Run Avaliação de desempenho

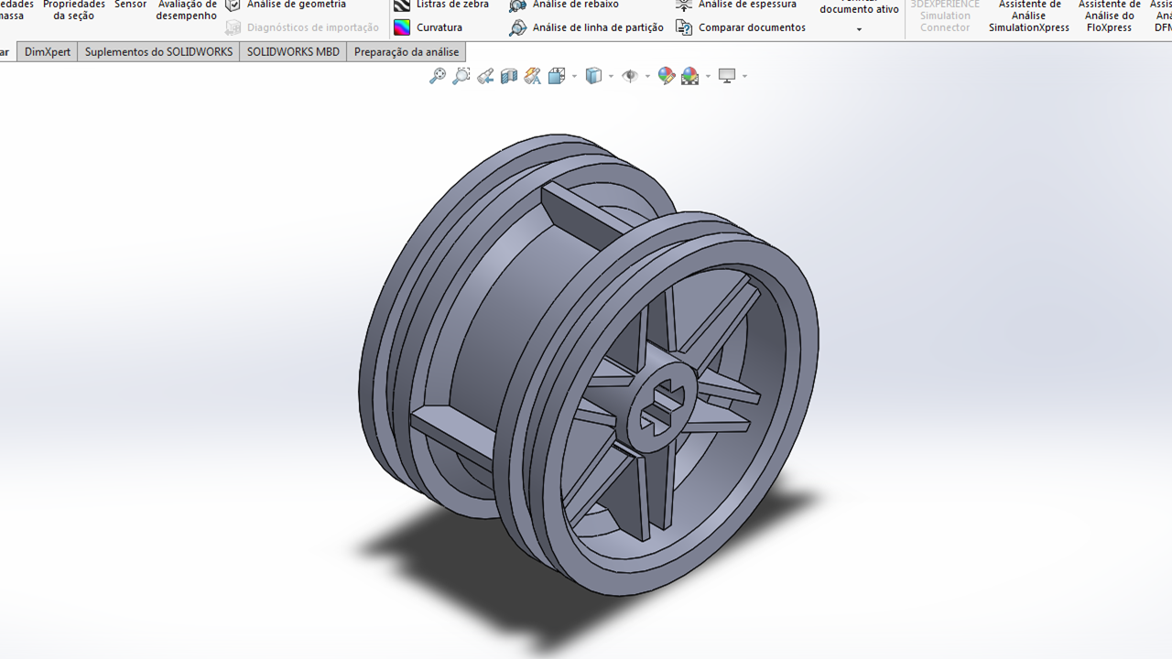(x=187, y=10)
